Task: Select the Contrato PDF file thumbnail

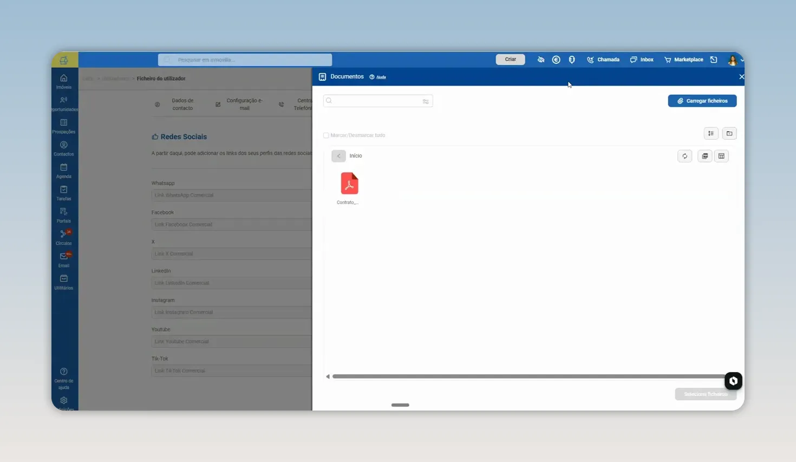Action: (x=349, y=184)
